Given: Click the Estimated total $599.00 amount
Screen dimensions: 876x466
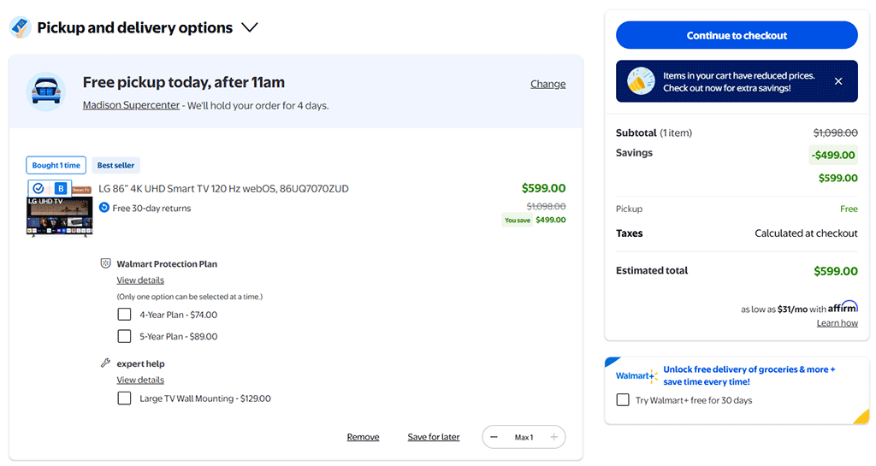Looking at the screenshot, I should tap(835, 271).
